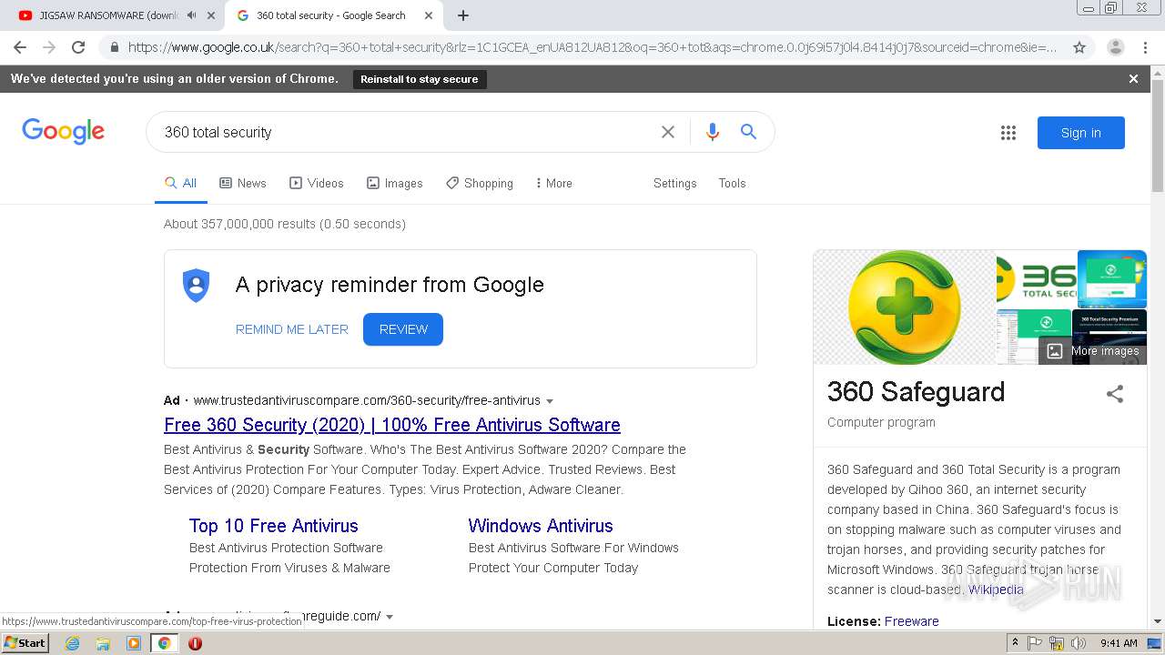Switch to Images results
Screen dimensions: 1165x655
click(x=395, y=183)
